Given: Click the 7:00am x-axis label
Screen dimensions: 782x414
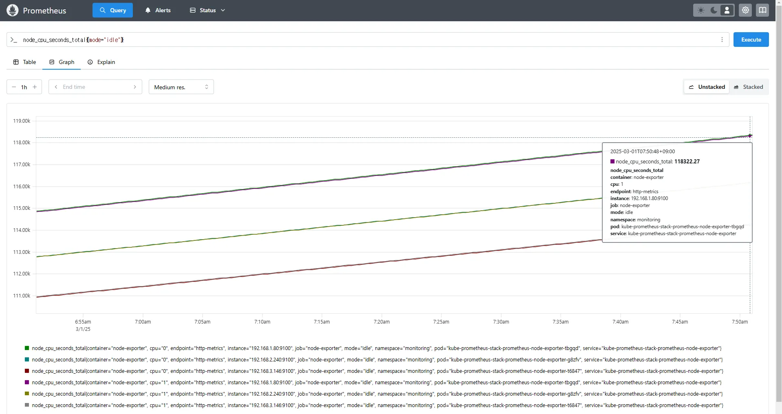Looking at the screenshot, I should coord(143,322).
